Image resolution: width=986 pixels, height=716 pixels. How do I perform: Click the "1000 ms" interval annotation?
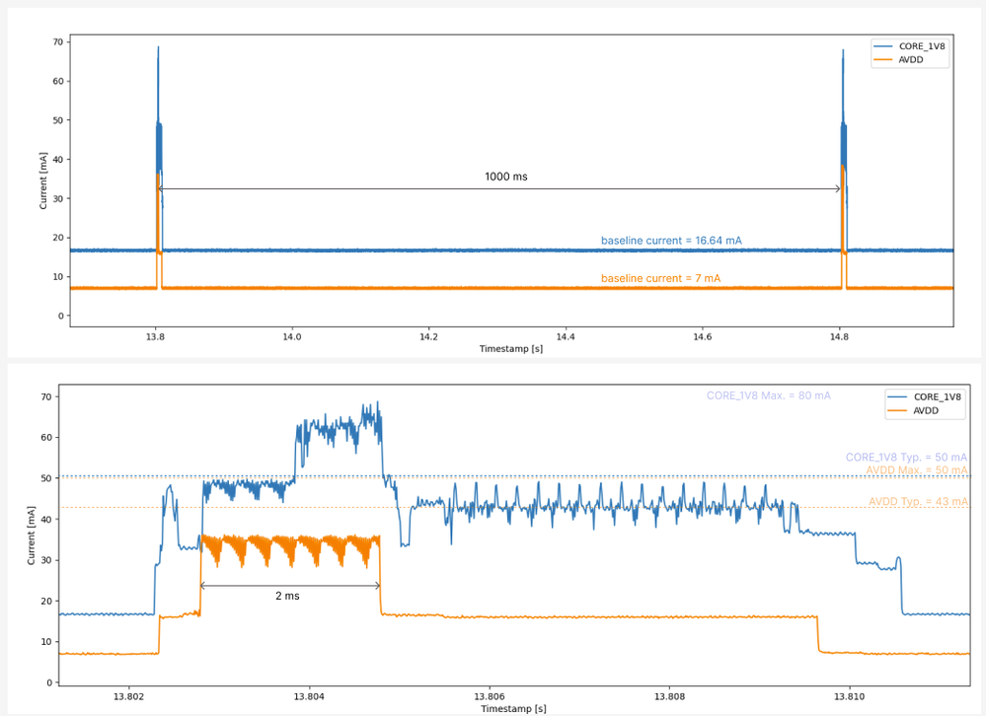click(x=506, y=178)
